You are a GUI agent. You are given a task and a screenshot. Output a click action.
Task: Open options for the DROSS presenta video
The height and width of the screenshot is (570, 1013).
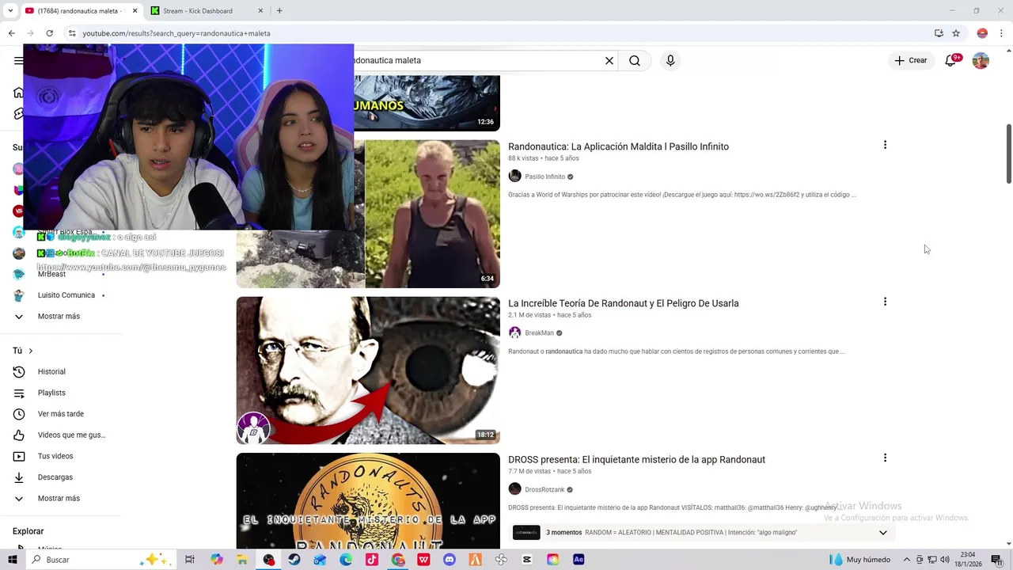coord(885,458)
